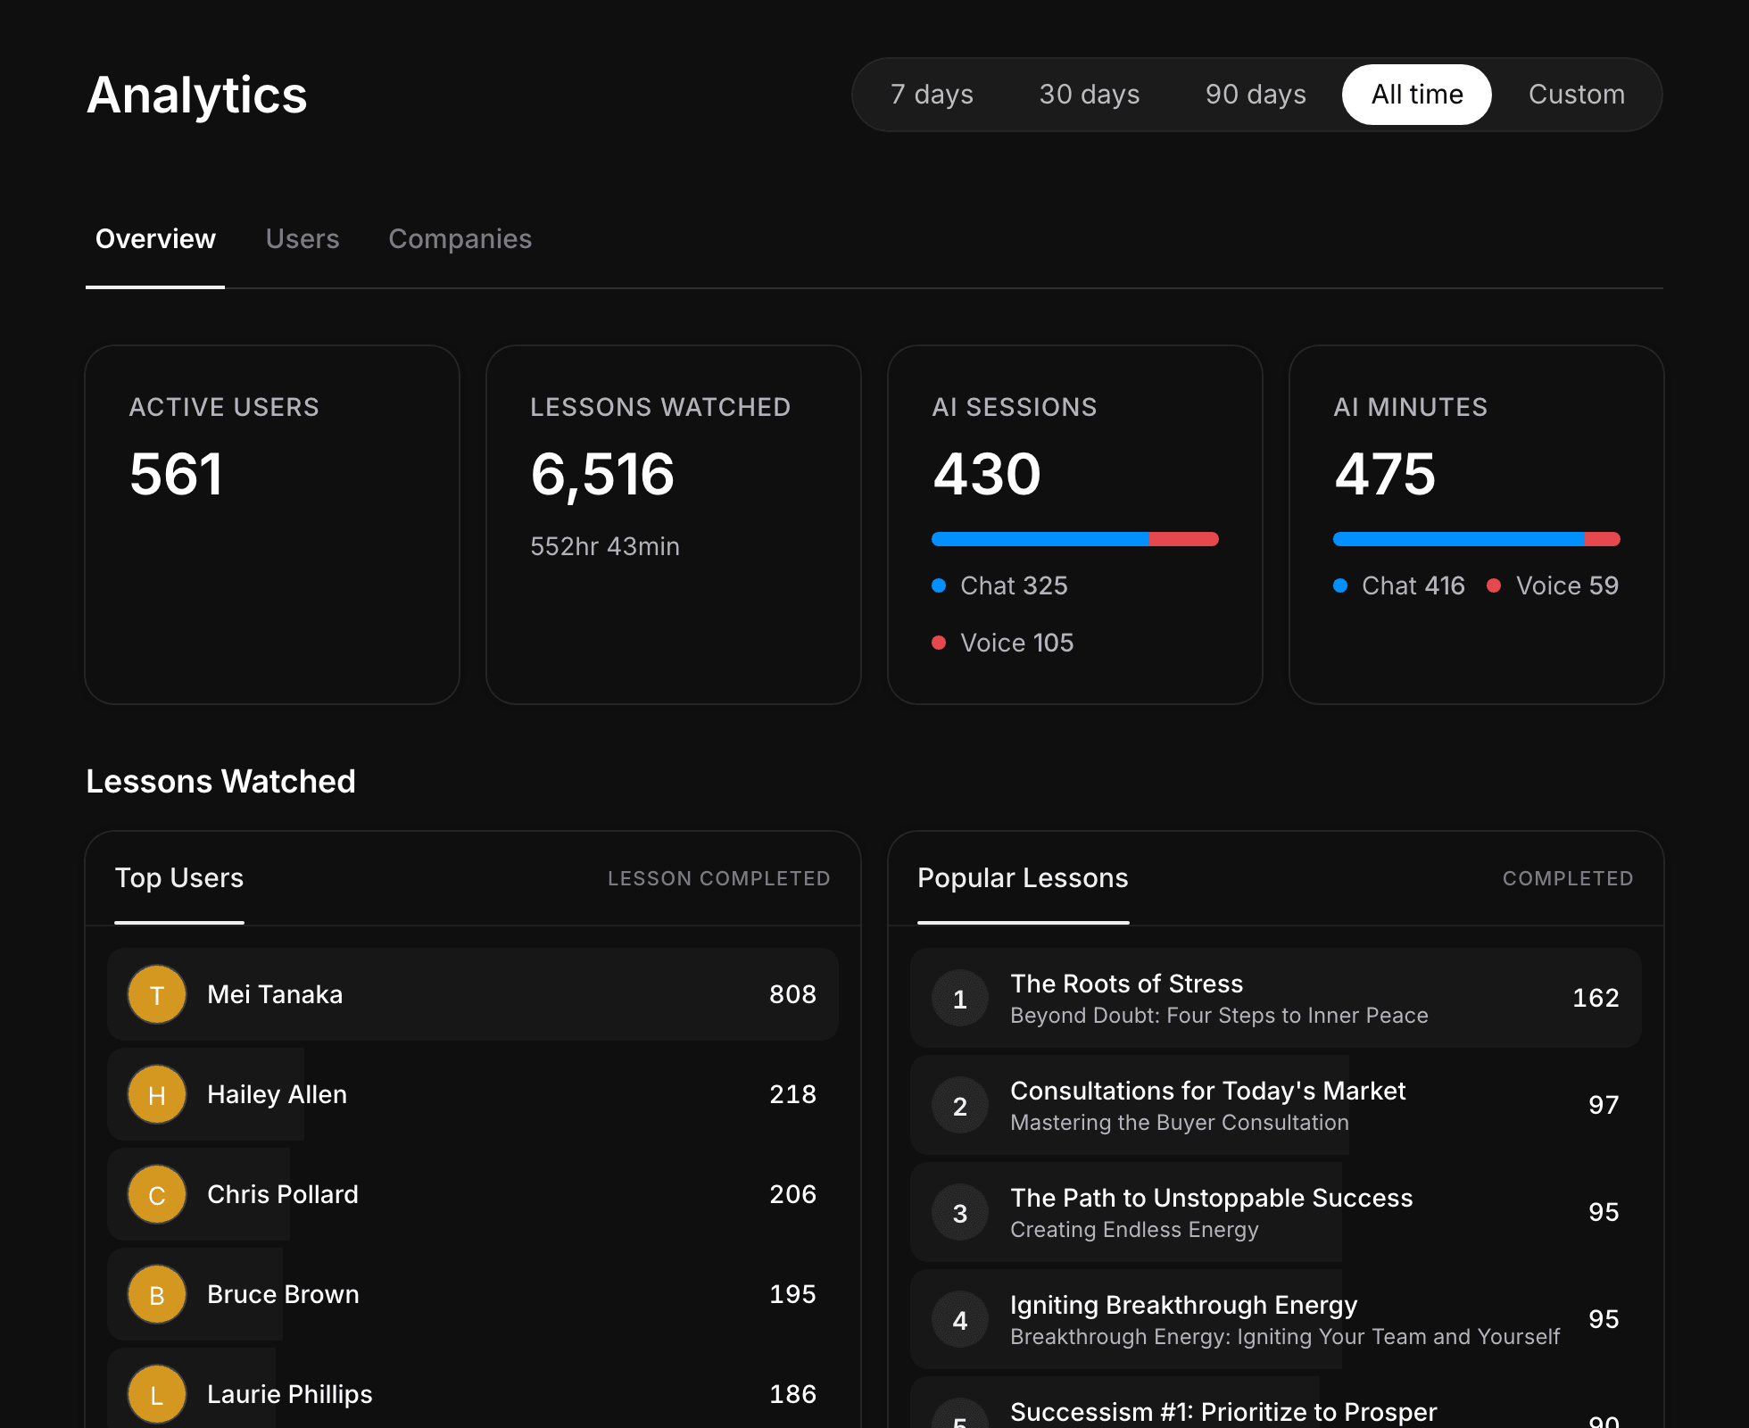This screenshot has width=1749, height=1428.
Task: Click rank 4 badge for Igniting Breakthrough Energy
Action: (960, 1319)
